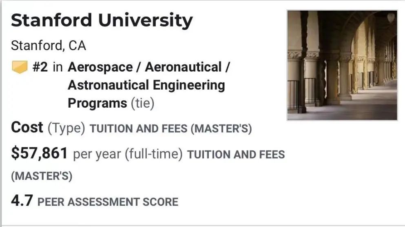405x227 pixels.
Task: Click "TUITION AND FEES" right of "(full-time)"
Action: (x=235, y=154)
